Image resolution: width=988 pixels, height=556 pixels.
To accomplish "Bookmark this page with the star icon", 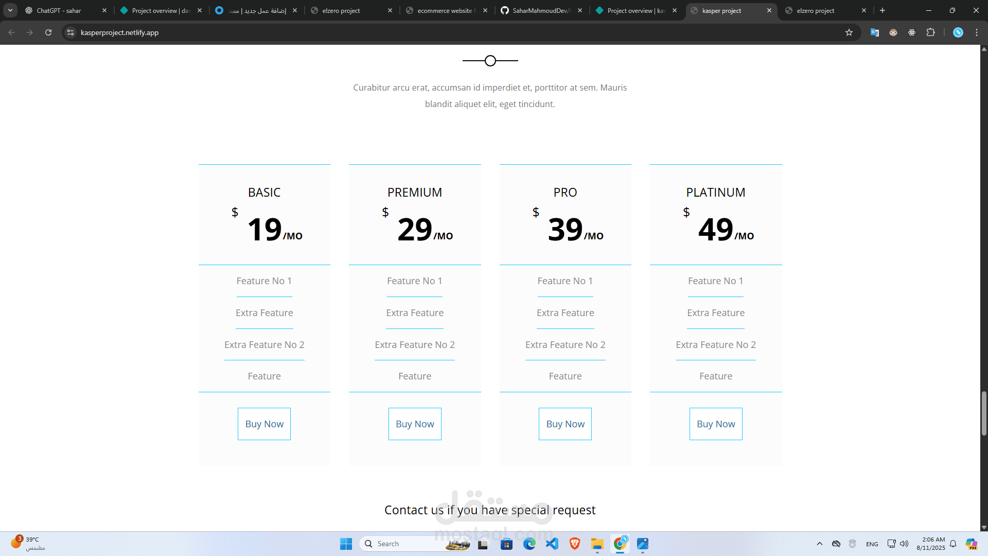I will (x=849, y=32).
